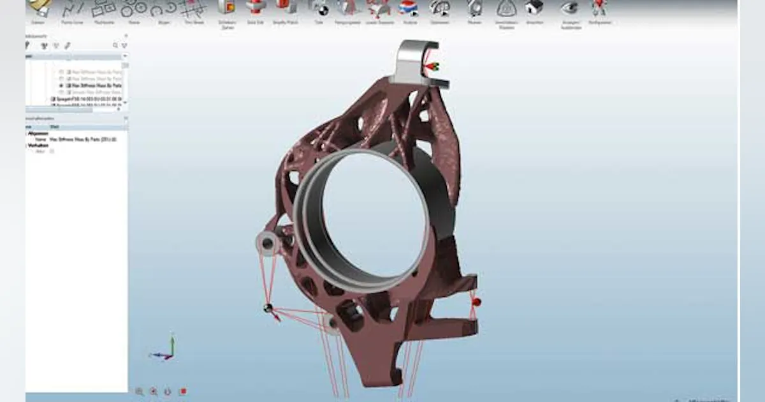Click the second zoom magnifier icon at bottom
Image resolution: width=765 pixels, height=402 pixels.
(154, 392)
